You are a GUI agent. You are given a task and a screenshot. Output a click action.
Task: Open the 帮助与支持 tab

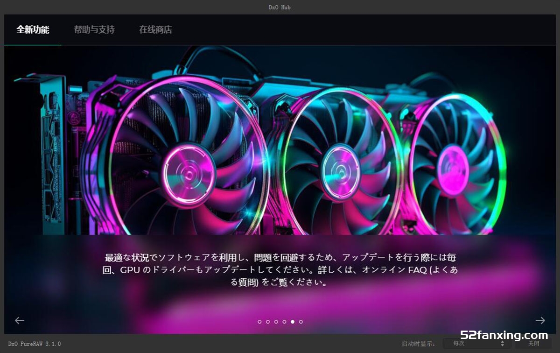pyautogui.click(x=94, y=30)
